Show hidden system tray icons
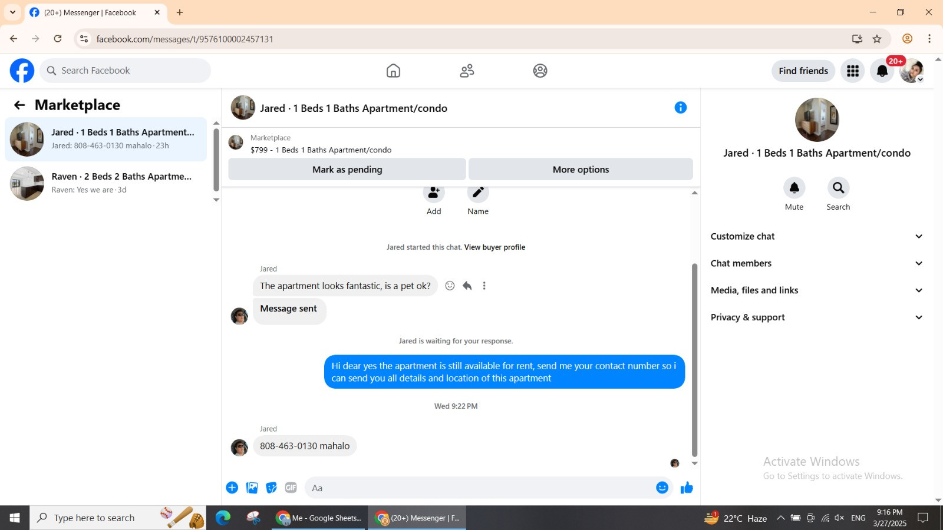 tap(780, 518)
